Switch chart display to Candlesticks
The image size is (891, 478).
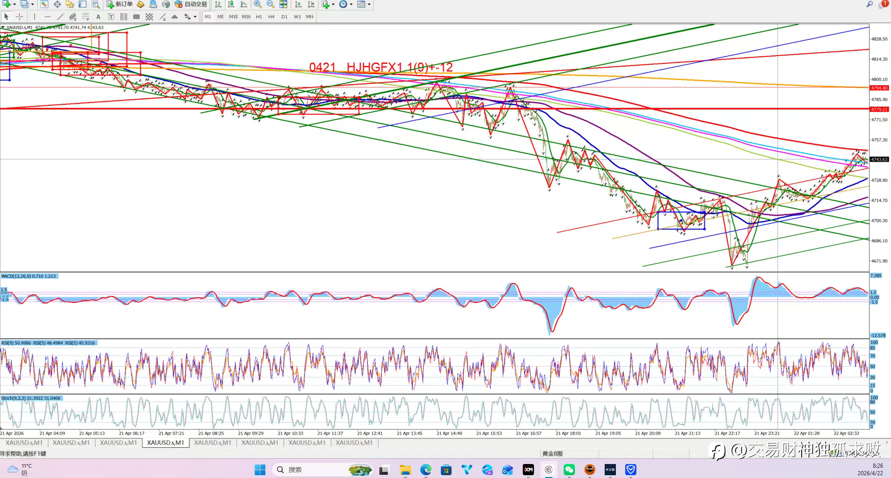tap(231, 4)
